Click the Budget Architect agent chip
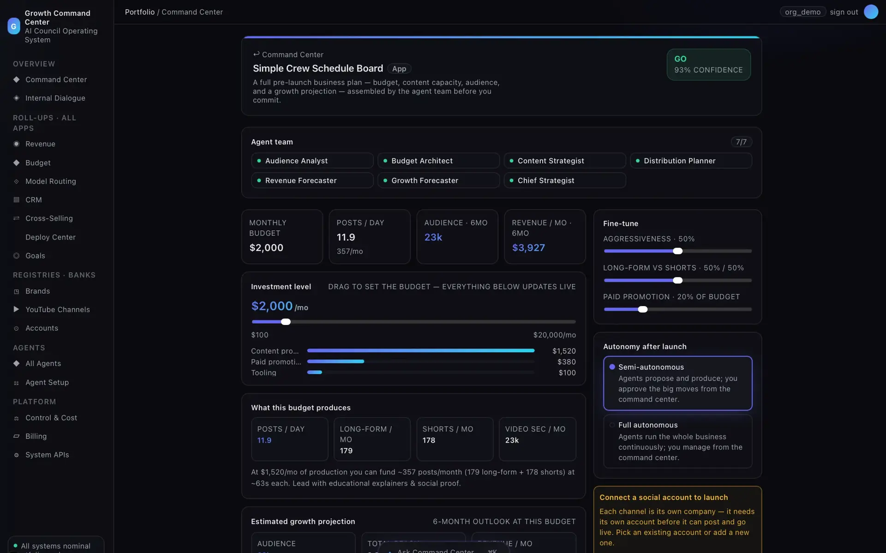 pos(438,161)
